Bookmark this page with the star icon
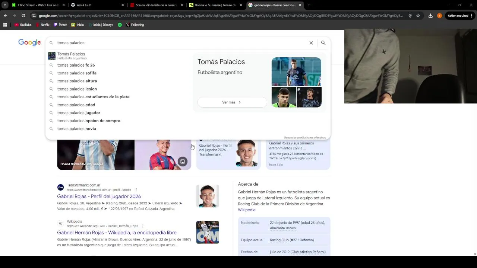 coord(418,16)
